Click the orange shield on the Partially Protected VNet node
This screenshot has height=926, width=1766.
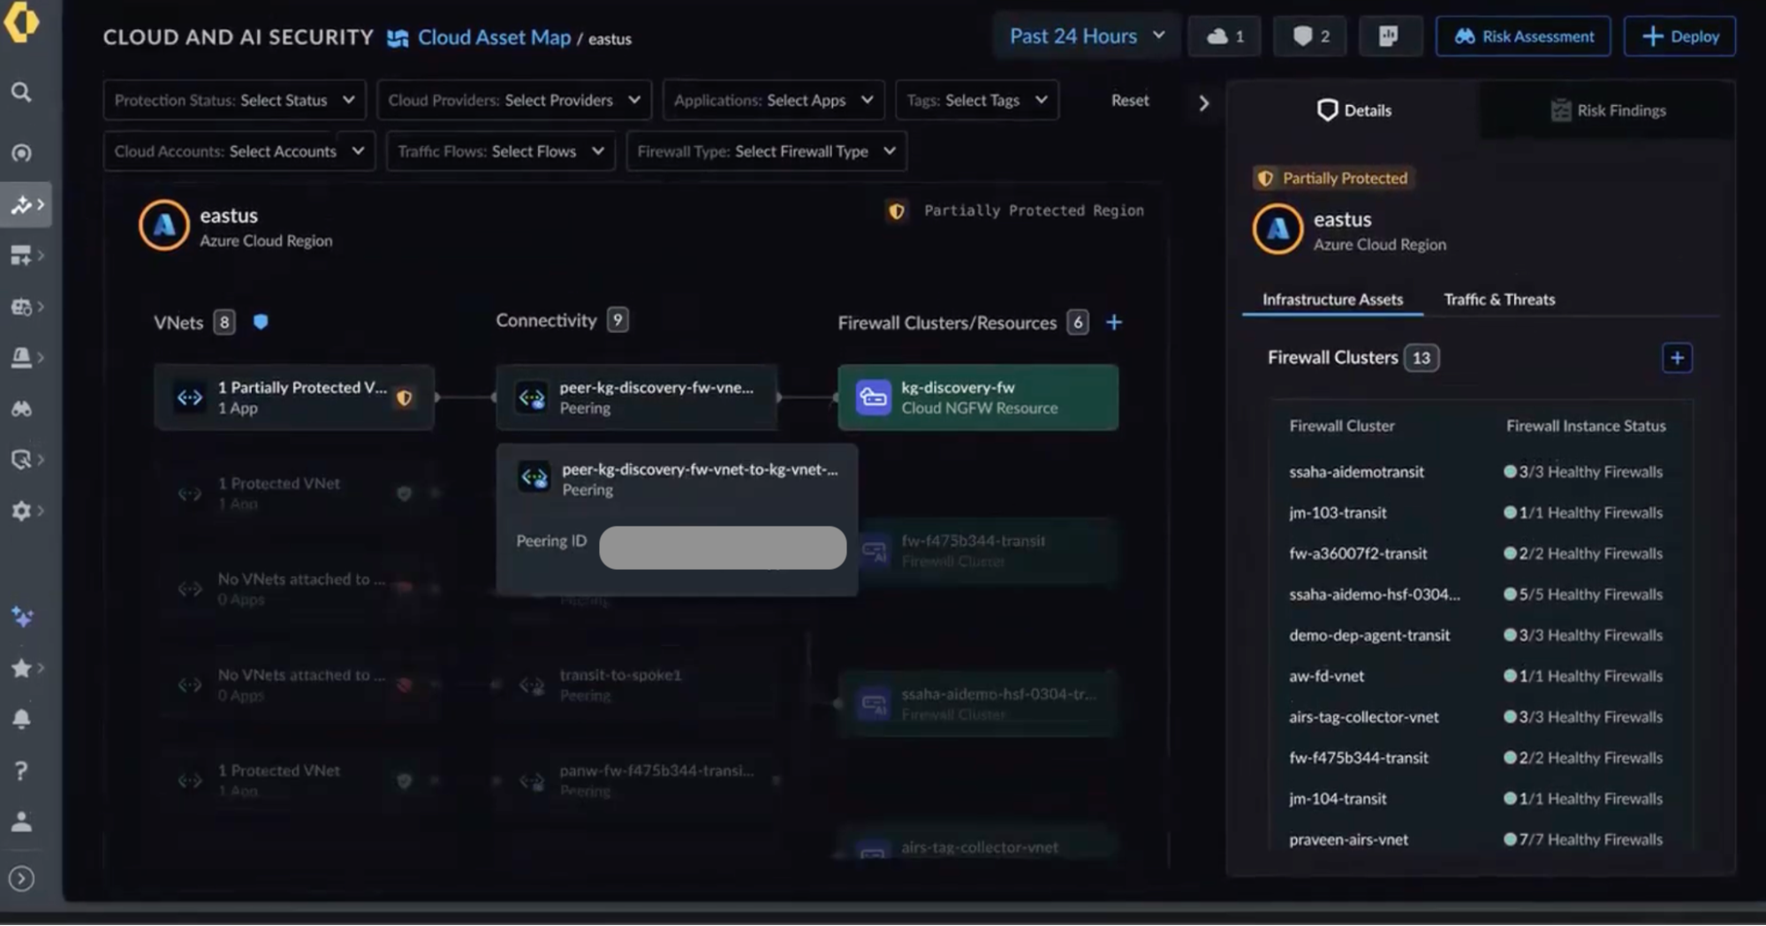[x=405, y=398]
